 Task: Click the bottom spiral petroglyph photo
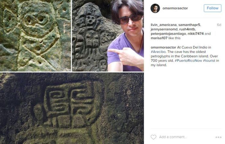(x=72, y=108)
